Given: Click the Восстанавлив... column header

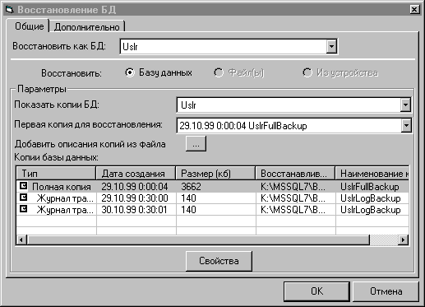Looking at the screenshot, I should [x=295, y=174].
